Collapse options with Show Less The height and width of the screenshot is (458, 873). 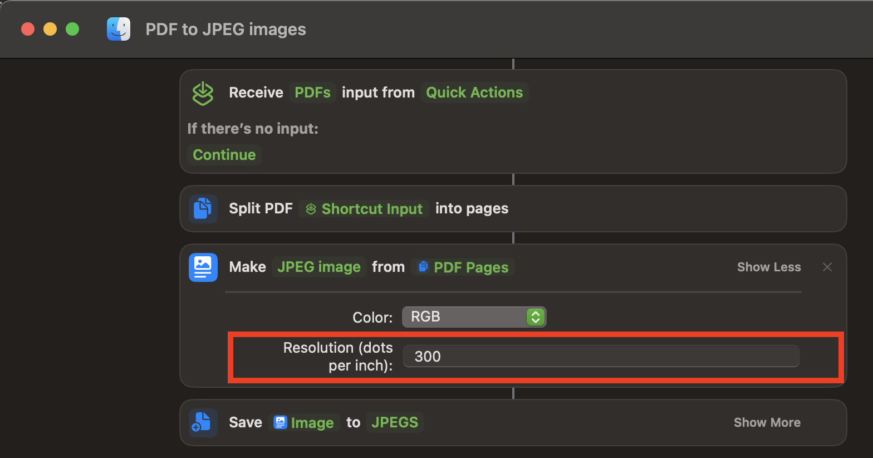pos(768,267)
